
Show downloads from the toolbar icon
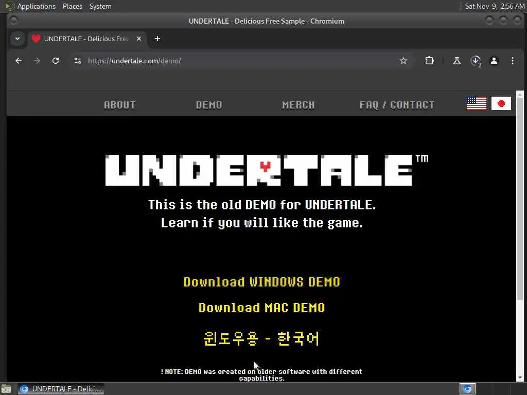(476, 61)
